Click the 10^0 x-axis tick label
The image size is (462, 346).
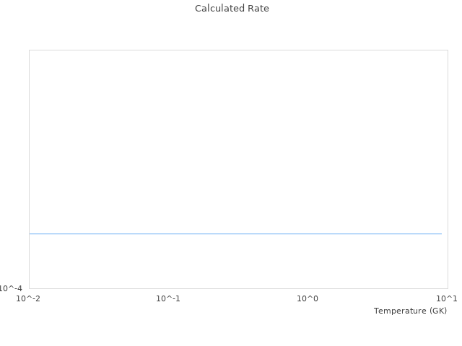pyautogui.click(x=308, y=298)
